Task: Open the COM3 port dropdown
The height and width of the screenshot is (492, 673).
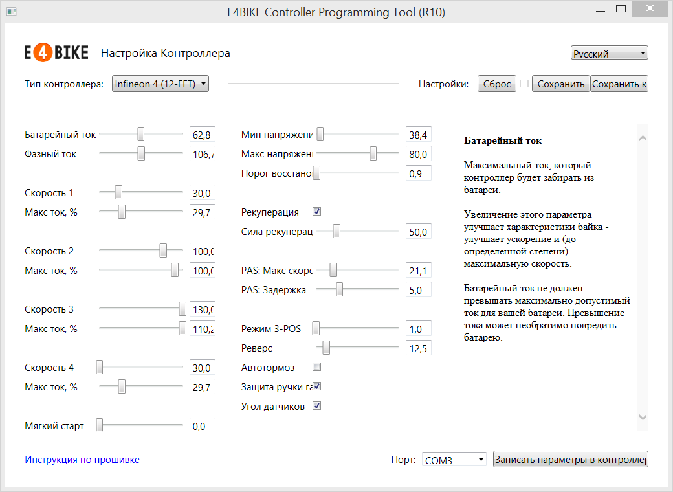Action: coord(454,460)
